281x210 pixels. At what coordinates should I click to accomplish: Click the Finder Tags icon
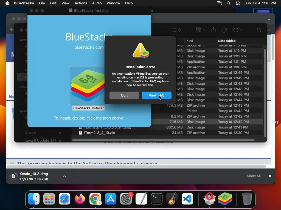224,30
